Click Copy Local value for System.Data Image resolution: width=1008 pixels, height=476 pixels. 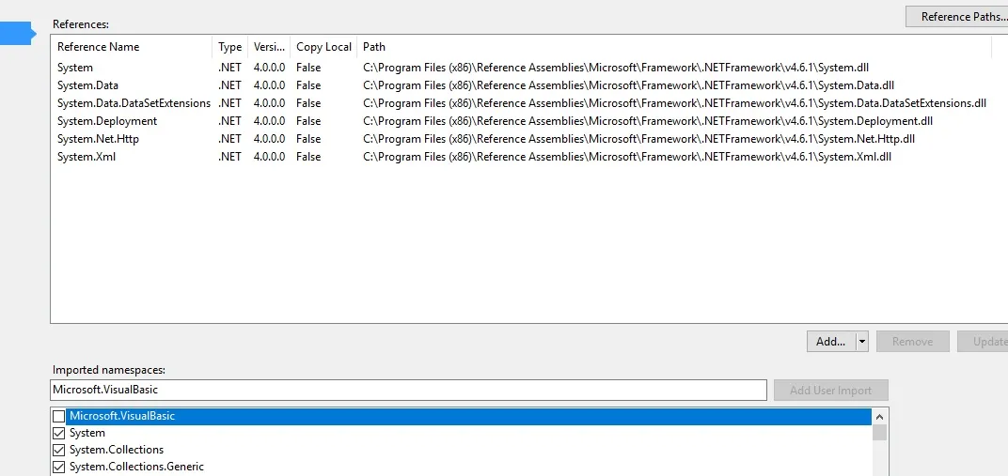[x=308, y=85]
